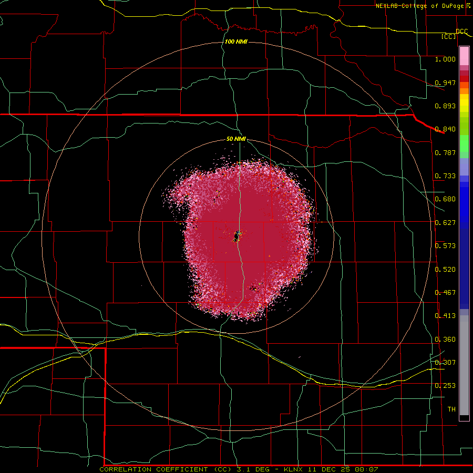Pick the light pink swatch at scale top

pyautogui.click(x=464, y=56)
